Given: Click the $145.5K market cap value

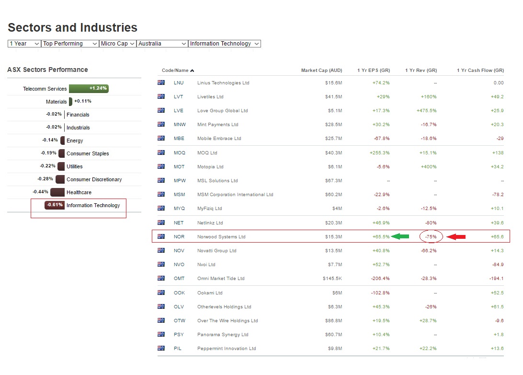Looking at the screenshot, I should [332, 279].
